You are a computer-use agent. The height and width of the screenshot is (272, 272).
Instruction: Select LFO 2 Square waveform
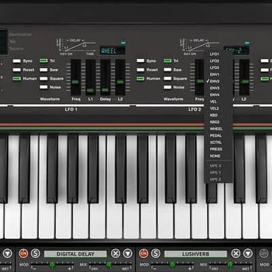point(167,79)
